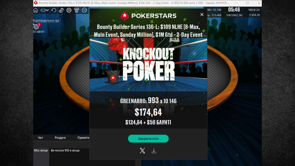The height and width of the screenshot is (166, 295).
Task: Click the Закрити стіл button
Action: point(148,139)
